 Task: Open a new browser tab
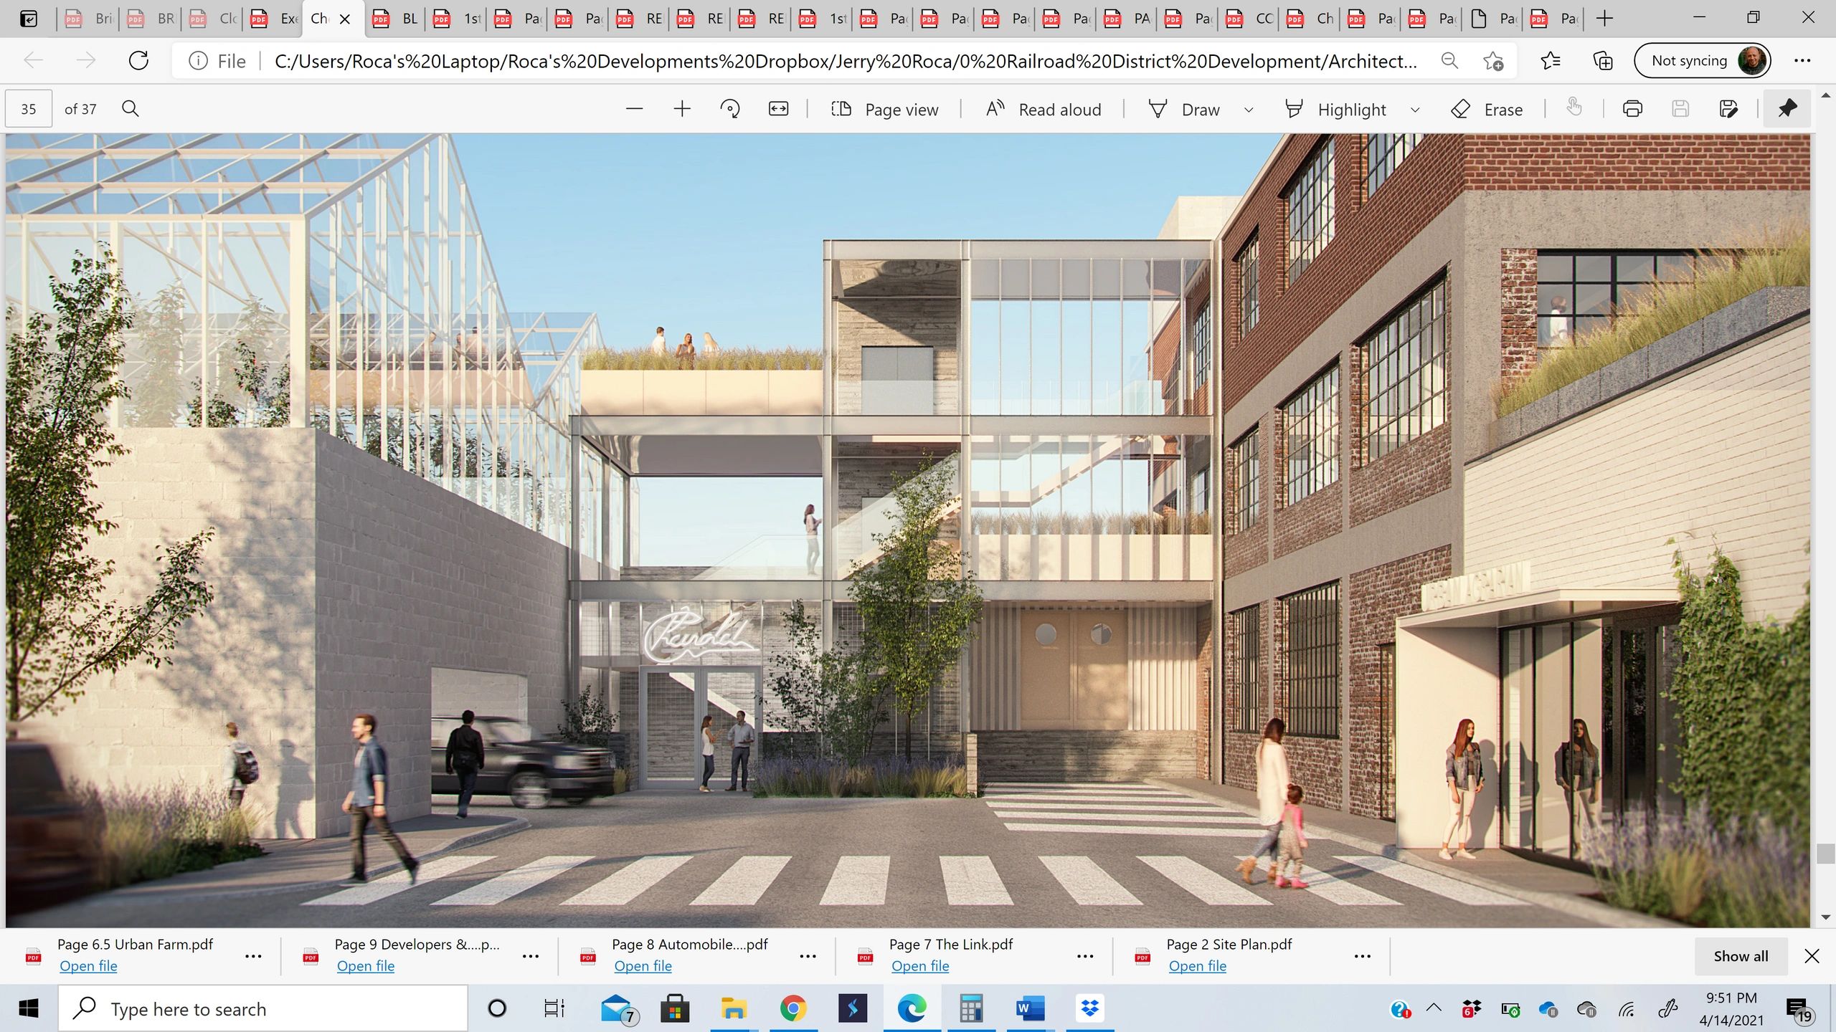1605,19
